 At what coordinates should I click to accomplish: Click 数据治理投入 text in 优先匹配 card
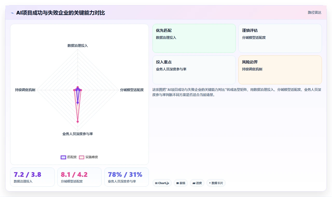[x=166, y=38]
